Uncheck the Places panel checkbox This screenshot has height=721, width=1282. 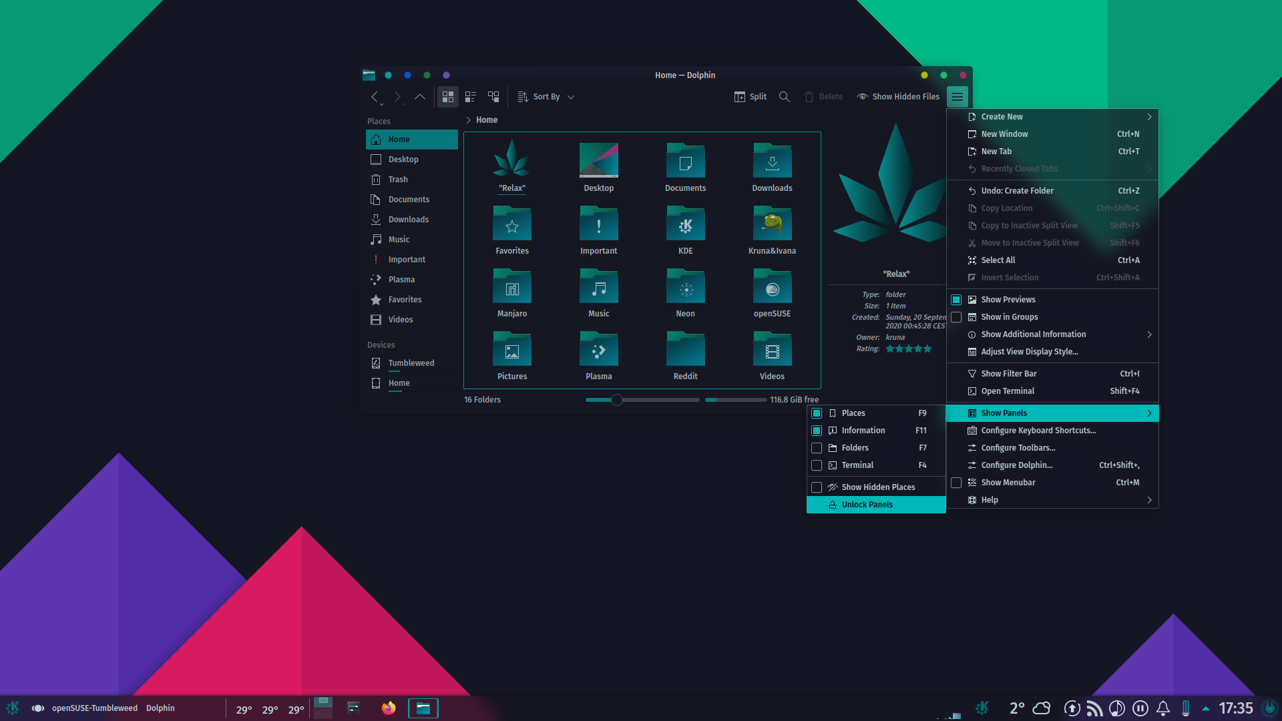click(817, 413)
